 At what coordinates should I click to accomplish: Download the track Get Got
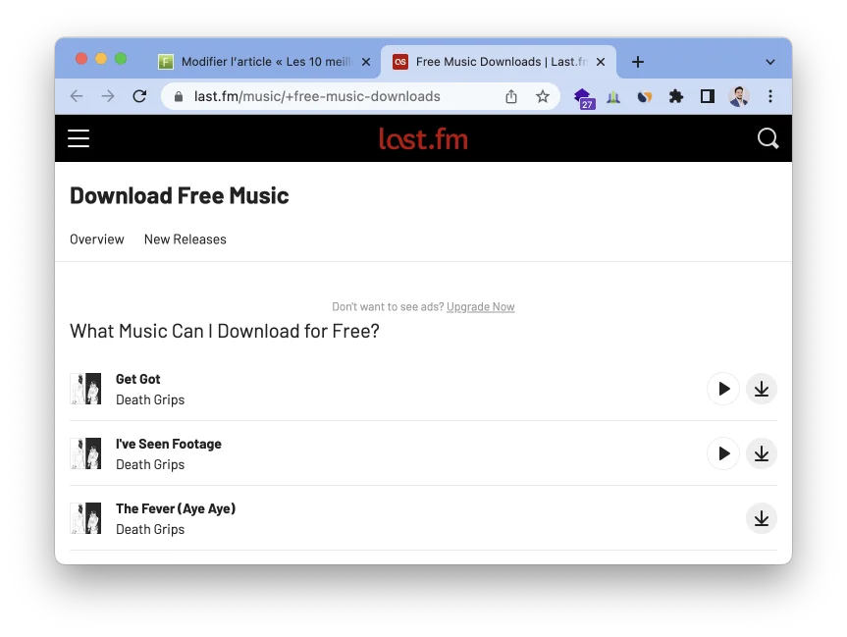pyautogui.click(x=761, y=389)
